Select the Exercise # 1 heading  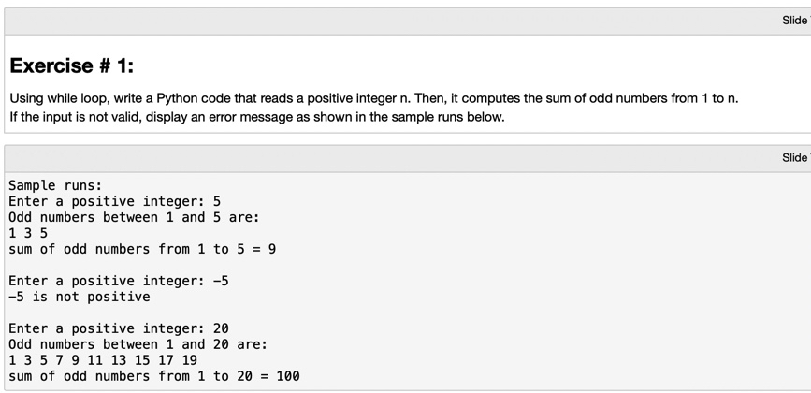pyautogui.click(x=71, y=65)
